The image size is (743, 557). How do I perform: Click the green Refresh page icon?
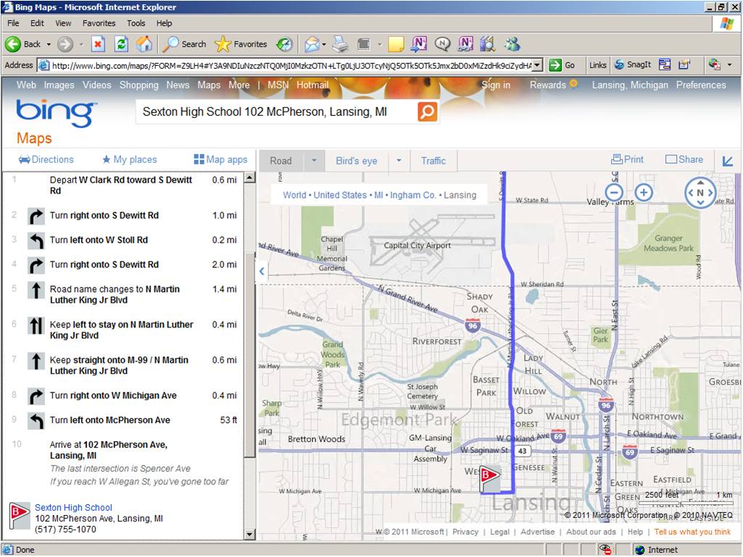tap(121, 44)
